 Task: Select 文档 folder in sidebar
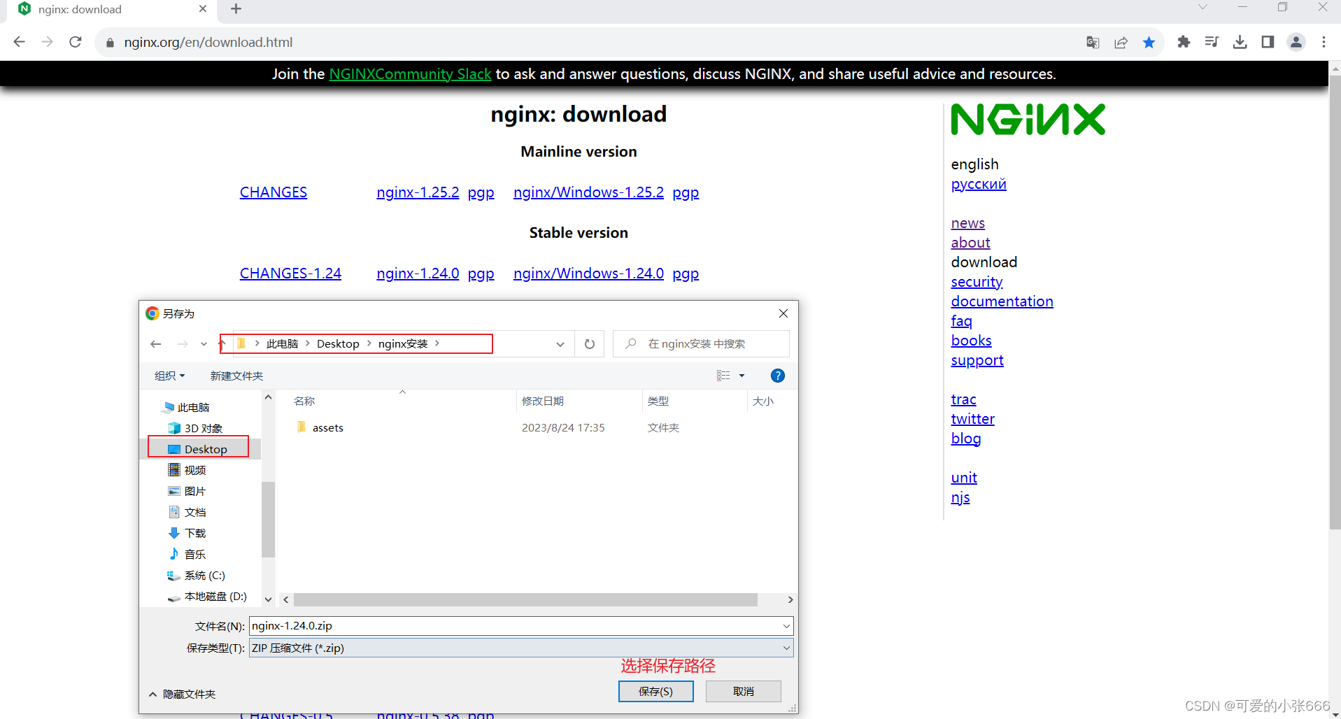[194, 512]
